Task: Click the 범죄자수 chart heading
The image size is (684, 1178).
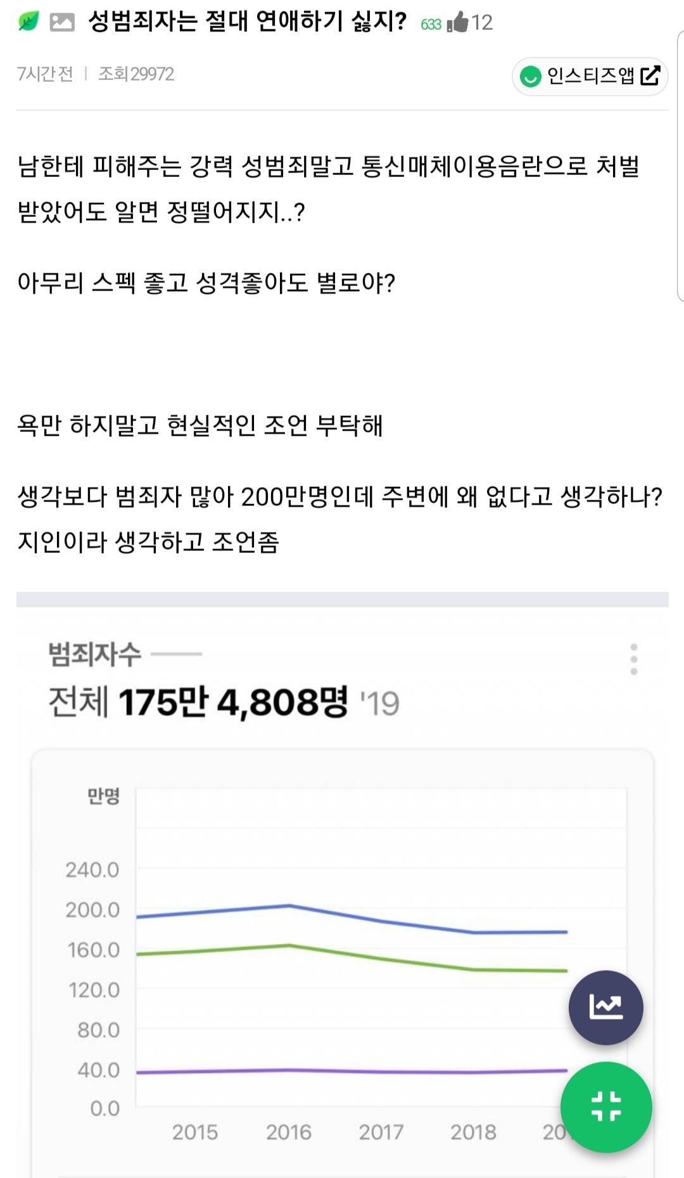Action: (x=95, y=654)
